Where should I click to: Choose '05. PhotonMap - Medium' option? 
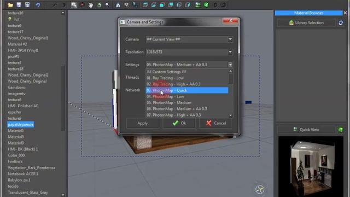[186, 103]
